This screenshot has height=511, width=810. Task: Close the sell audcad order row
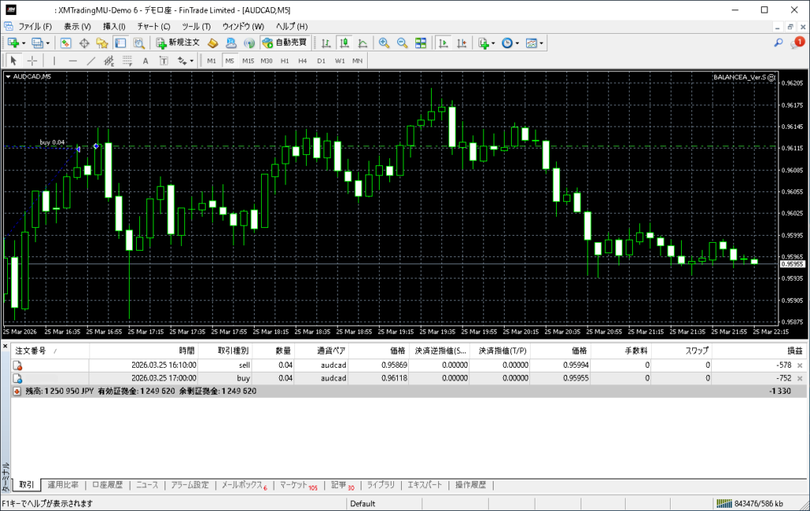pos(799,365)
